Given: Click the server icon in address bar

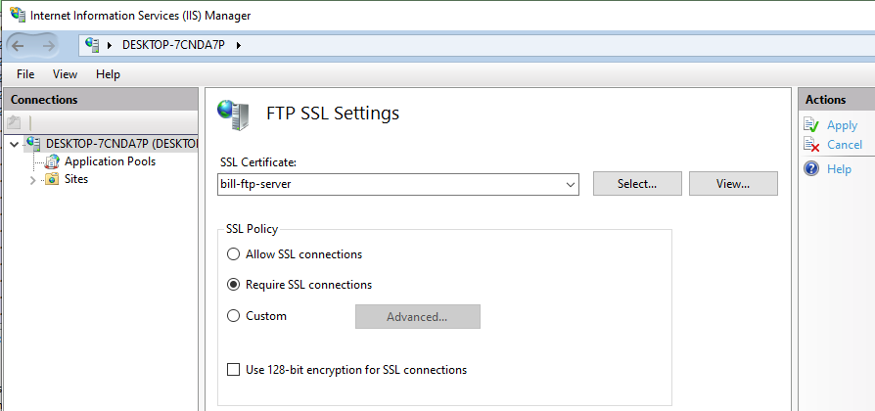Looking at the screenshot, I should (x=93, y=45).
